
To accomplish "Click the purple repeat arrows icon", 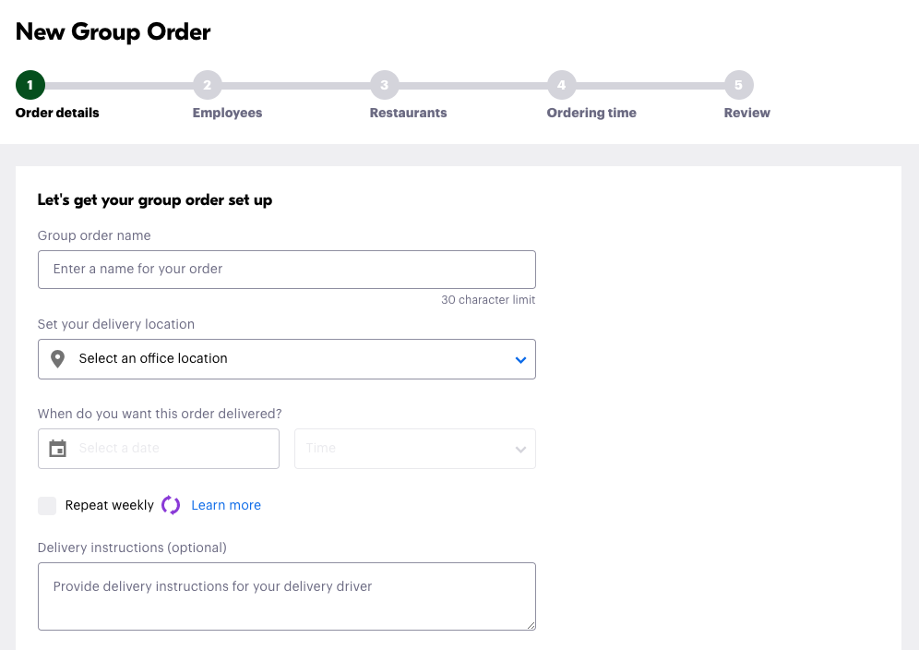I will [171, 505].
